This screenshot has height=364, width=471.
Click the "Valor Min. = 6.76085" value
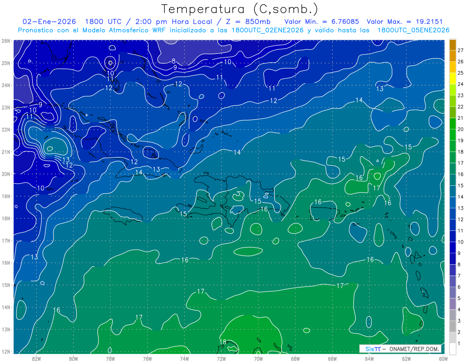[322, 22]
